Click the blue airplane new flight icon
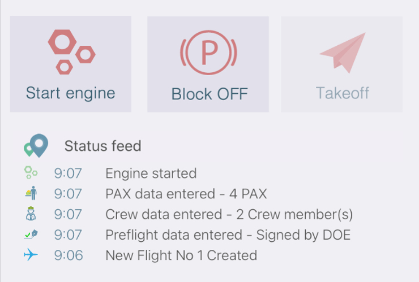419x282 pixels. [31, 254]
